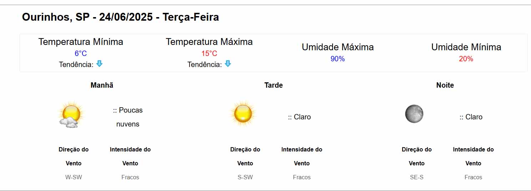Viewport: 531px width, 191px height.
Task: Select the Tarde period heading
Action: click(x=274, y=85)
